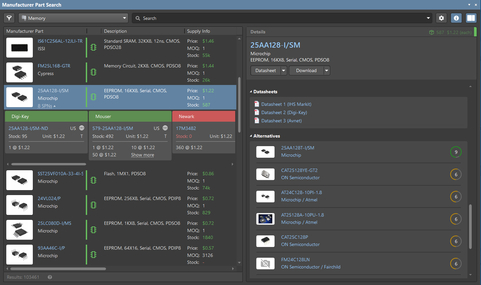Open Newark part link 17M3482
Viewport: 481px width, 285px height.
point(186,128)
